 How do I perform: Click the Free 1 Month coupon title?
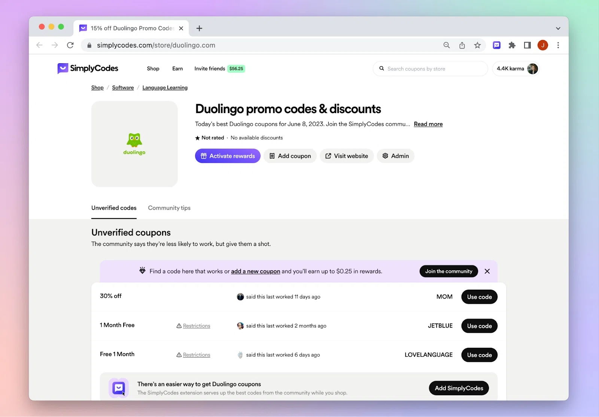(117, 354)
